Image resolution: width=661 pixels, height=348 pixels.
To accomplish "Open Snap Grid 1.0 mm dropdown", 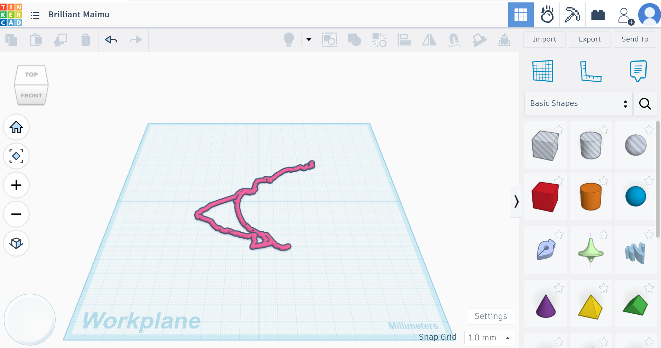I will [489, 338].
